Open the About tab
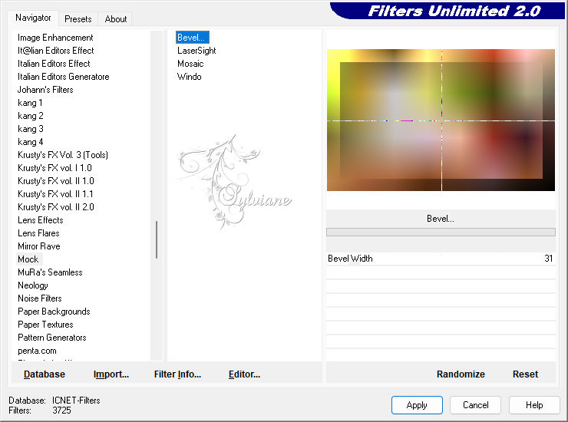 [116, 19]
